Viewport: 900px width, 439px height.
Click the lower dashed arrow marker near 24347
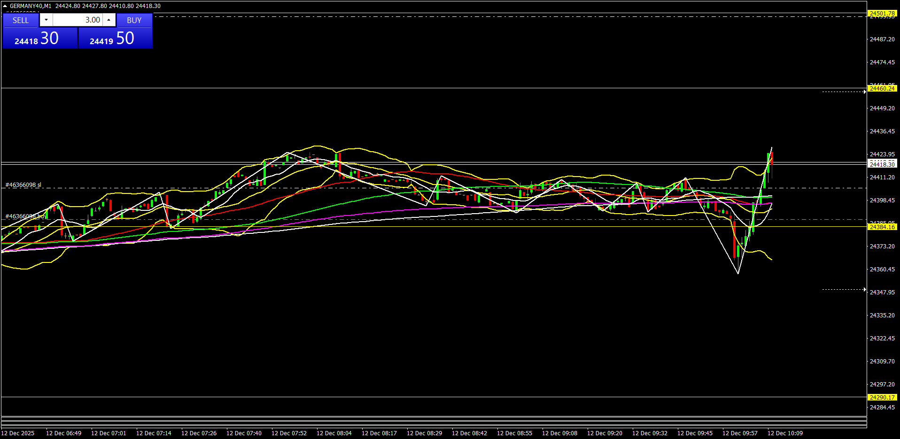[844, 290]
